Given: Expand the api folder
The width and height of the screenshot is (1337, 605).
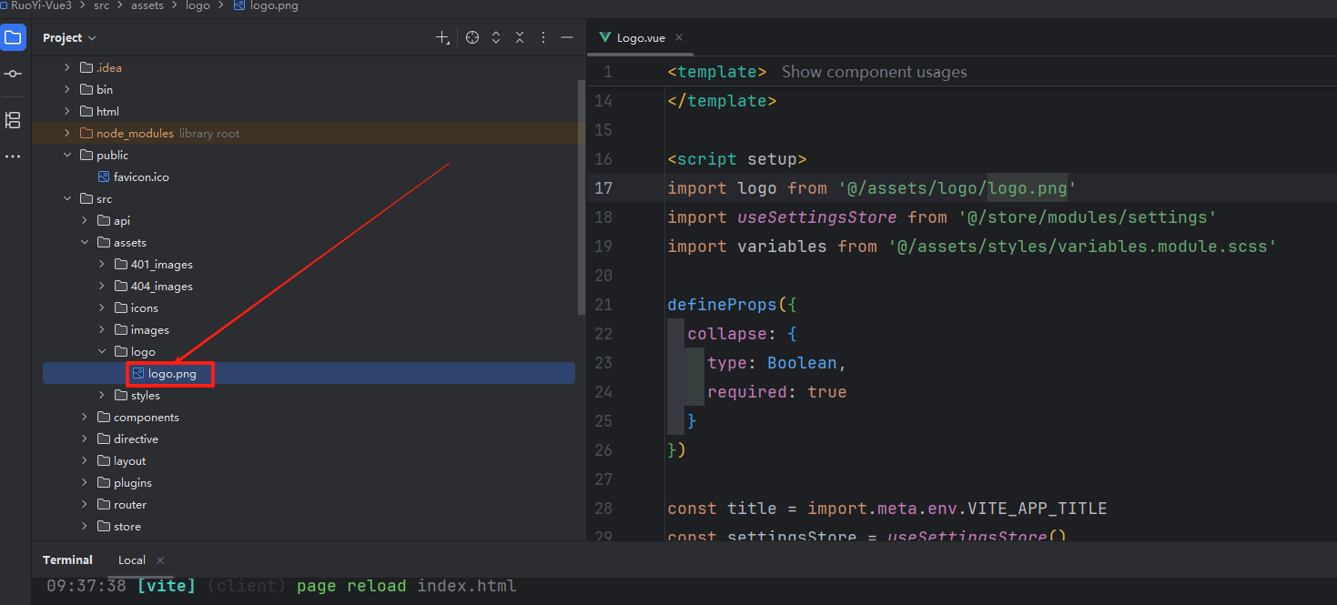Looking at the screenshot, I should click(84, 221).
